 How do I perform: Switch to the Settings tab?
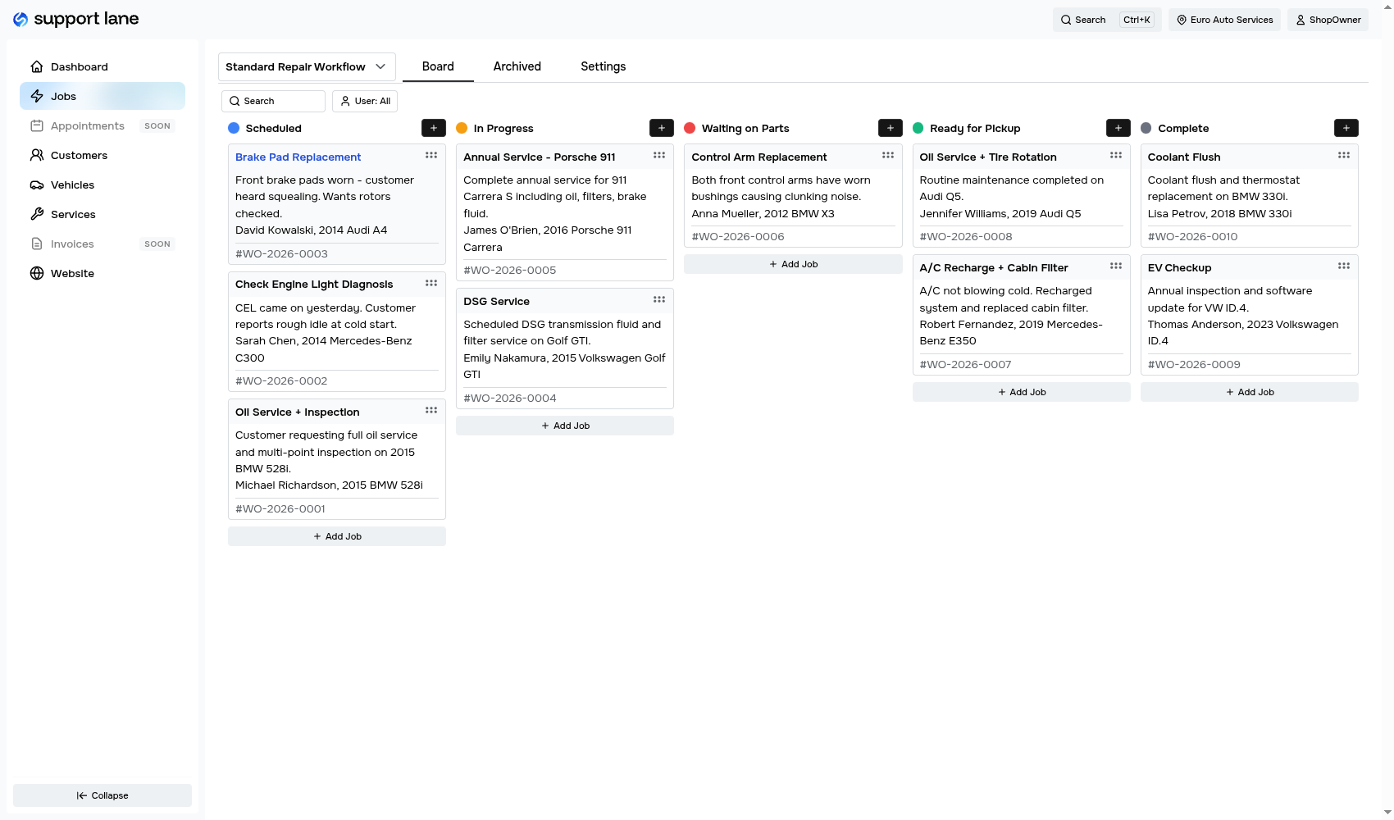click(603, 66)
